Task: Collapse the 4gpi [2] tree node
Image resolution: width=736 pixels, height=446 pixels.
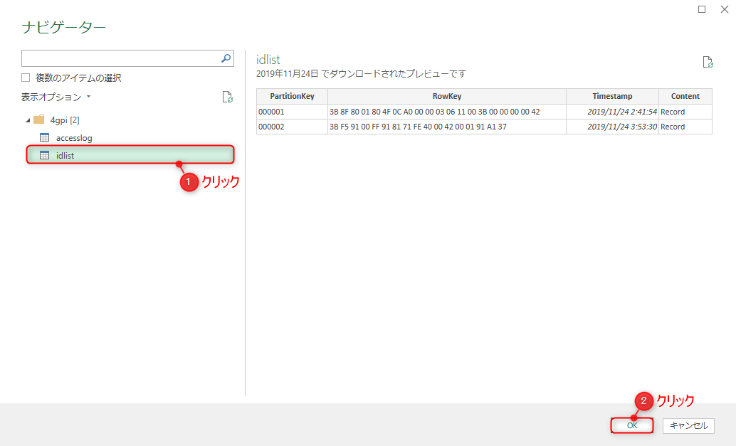Action: tap(28, 120)
